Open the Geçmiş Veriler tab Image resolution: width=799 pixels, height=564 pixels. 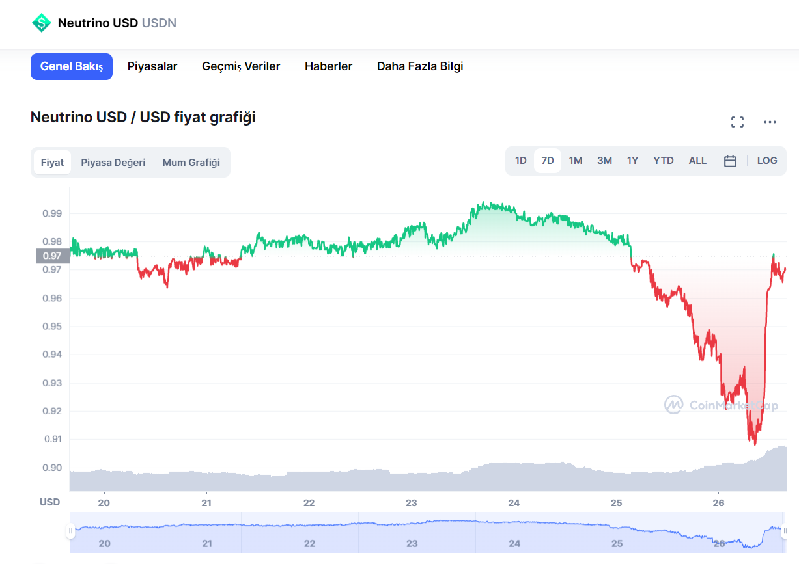tap(241, 66)
